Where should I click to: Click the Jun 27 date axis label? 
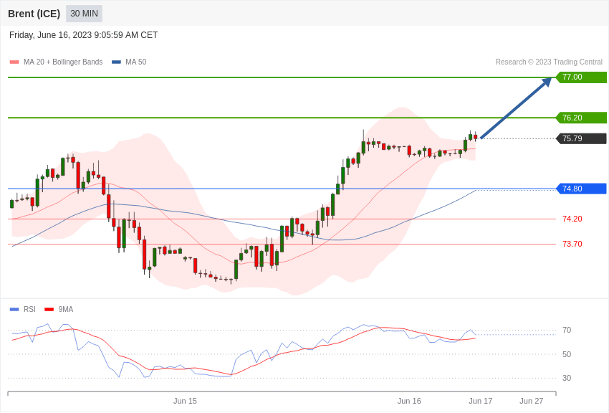click(532, 401)
